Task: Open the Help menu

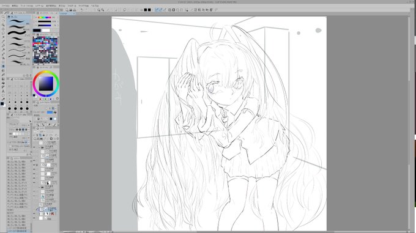Action: point(95,6)
